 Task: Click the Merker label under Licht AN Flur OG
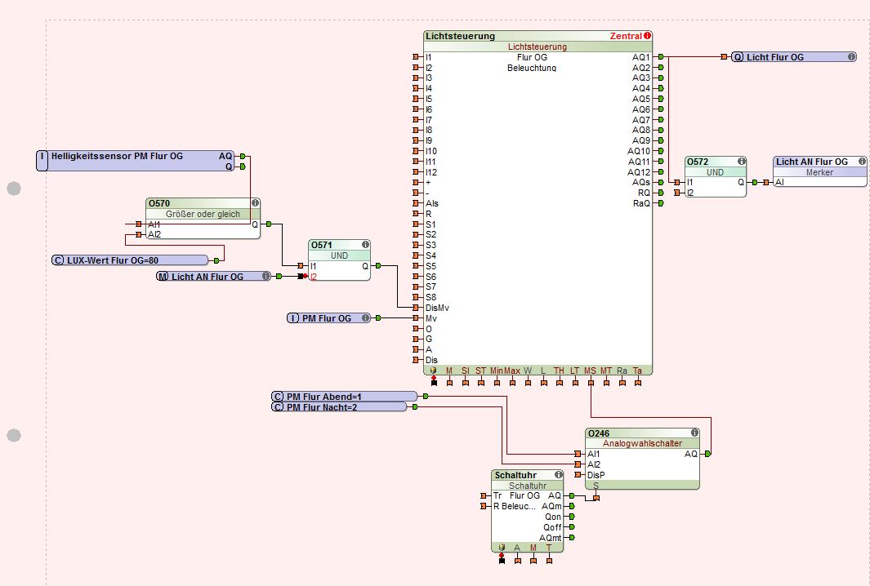pyautogui.click(x=819, y=172)
